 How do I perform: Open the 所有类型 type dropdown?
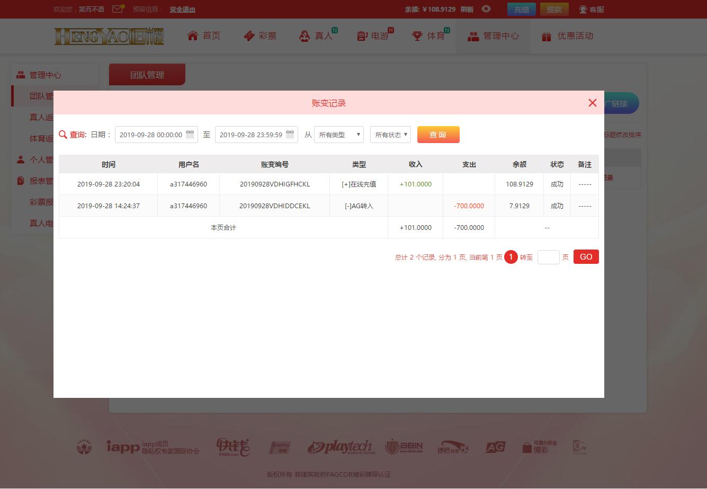coord(338,134)
